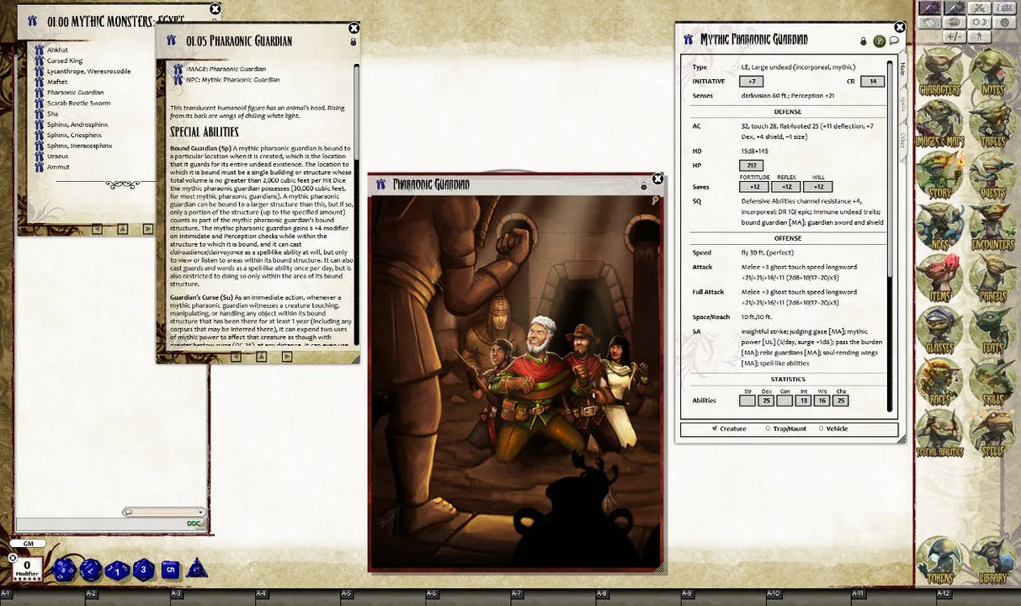This screenshot has width=1021, height=606.
Task: Pick the d12 die
Action: click(90, 570)
